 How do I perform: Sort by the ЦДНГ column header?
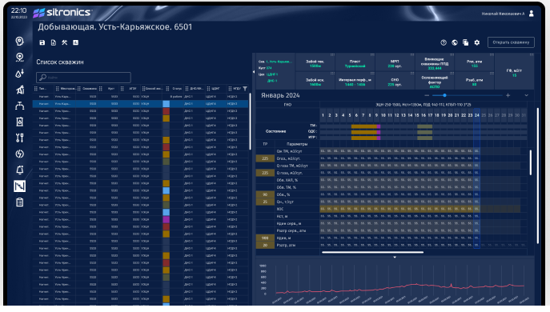pyautogui.click(x=216, y=89)
